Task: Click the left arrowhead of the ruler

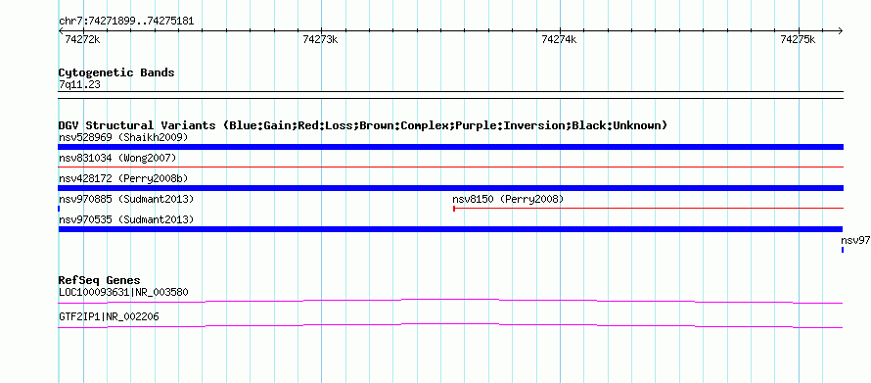Action: click(61, 30)
